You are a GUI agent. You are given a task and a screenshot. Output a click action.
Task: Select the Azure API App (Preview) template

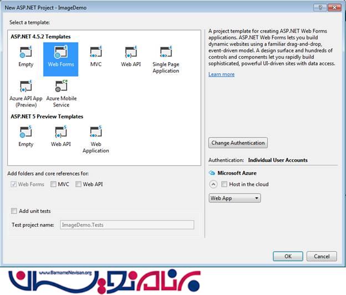click(x=26, y=87)
